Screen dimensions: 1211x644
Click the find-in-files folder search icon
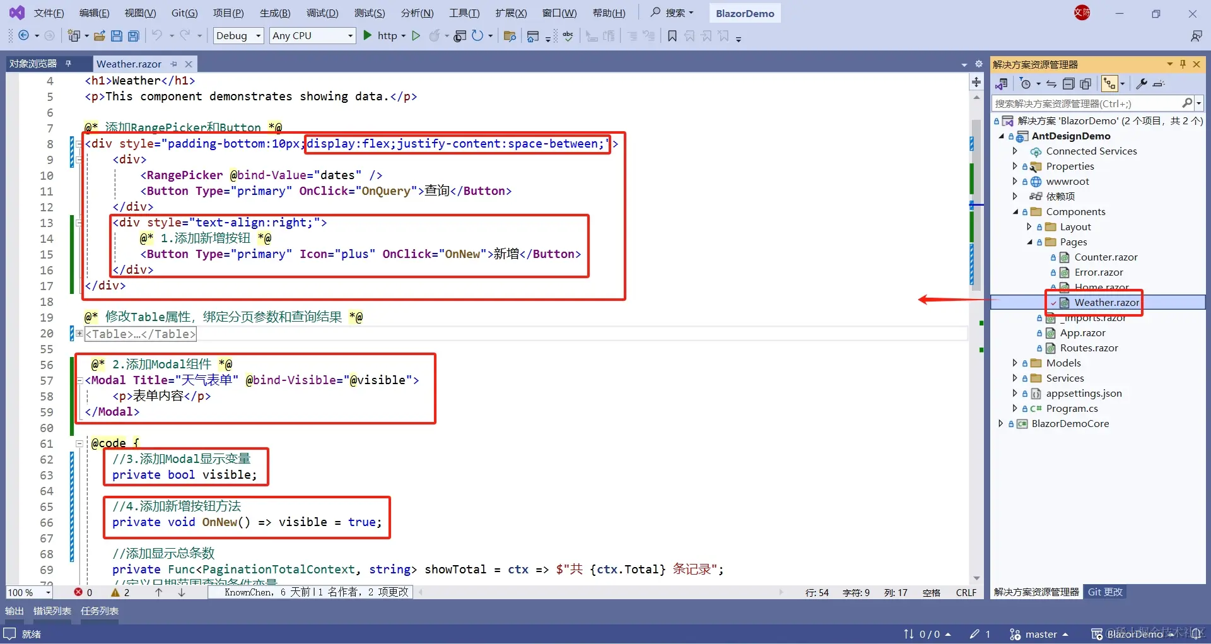(x=510, y=36)
